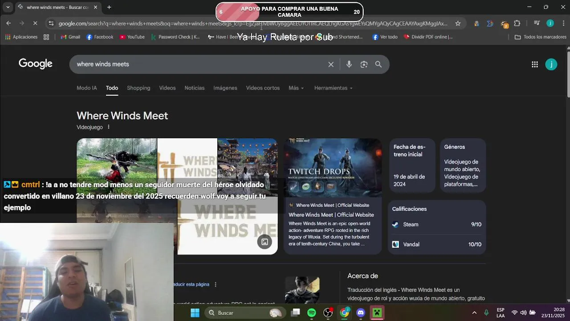The width and height of the screenshot is (570, 321).
Task: Show hidden system tray icons
Action: pyautogui.click(x=474, y=313)
